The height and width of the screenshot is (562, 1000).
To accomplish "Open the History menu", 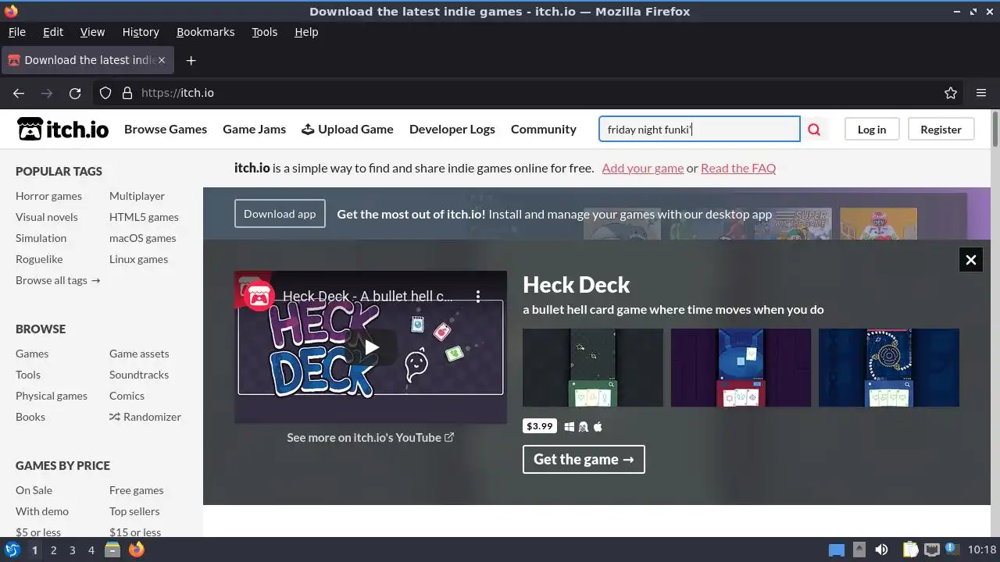I will pyautogui.click(x=141, y=32).
